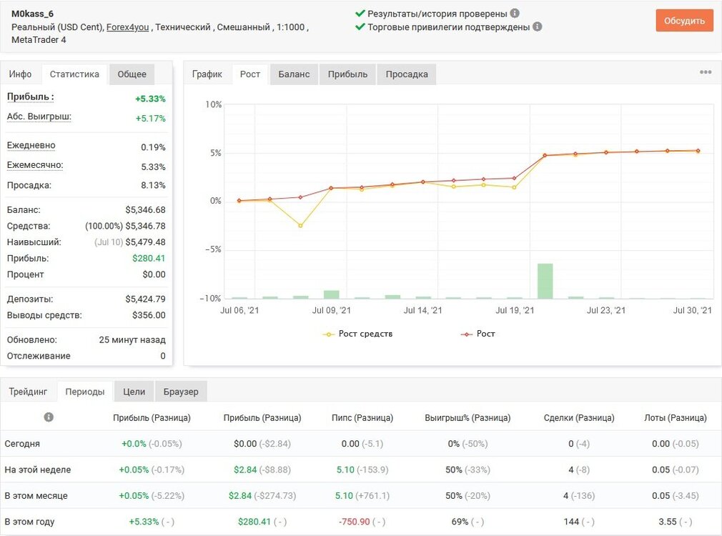Open the Инфо tab

(x=20, y=74)
